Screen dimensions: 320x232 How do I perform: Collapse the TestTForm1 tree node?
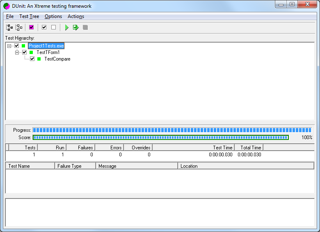[x=17, y=52]
